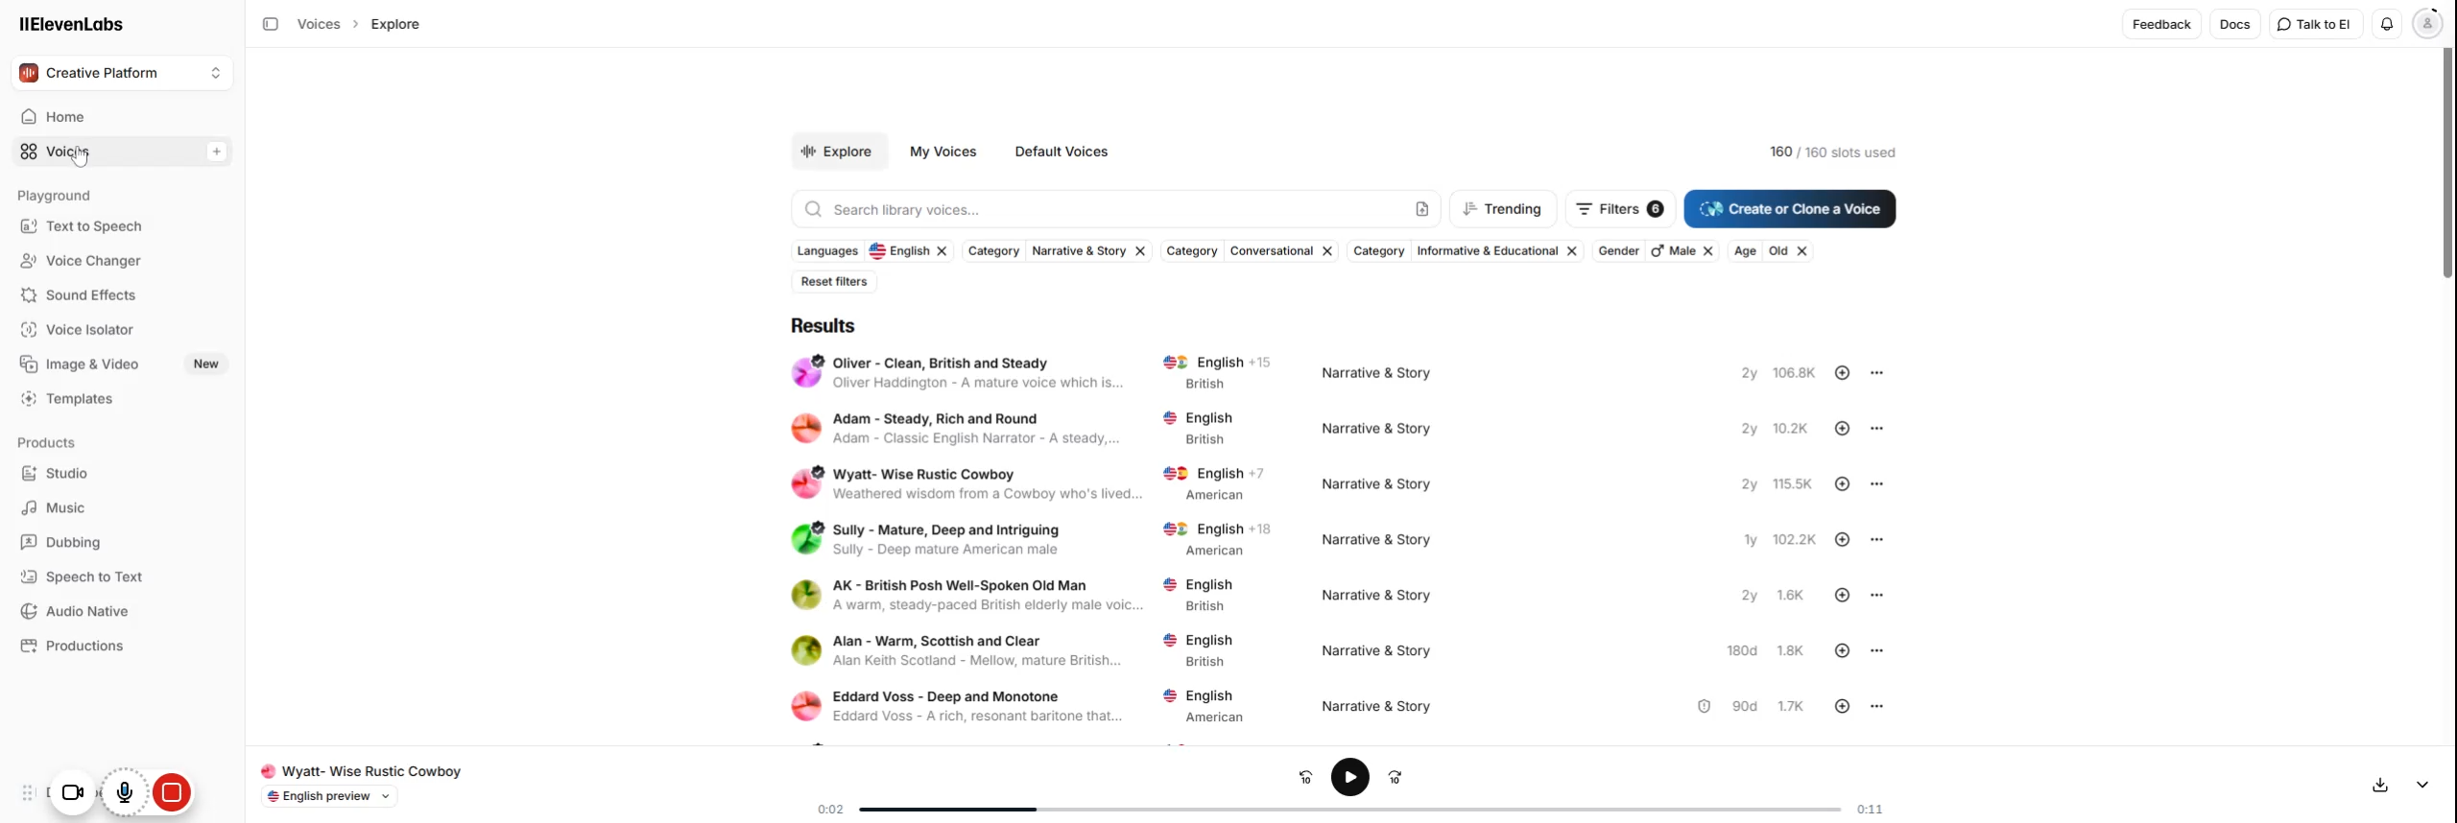Click the Reset filters button

833,282
